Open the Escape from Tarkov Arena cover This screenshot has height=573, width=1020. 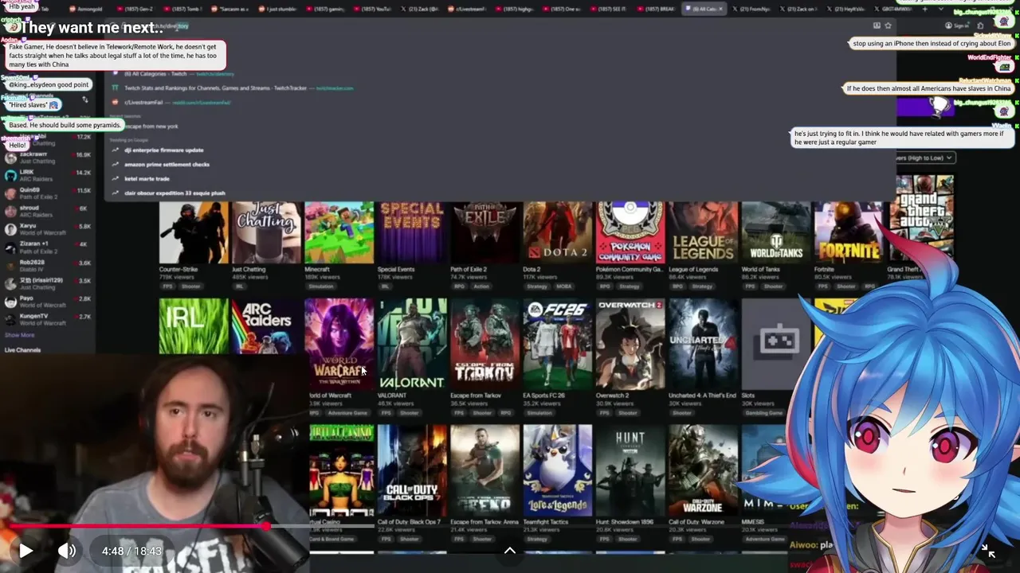point(484,470)
